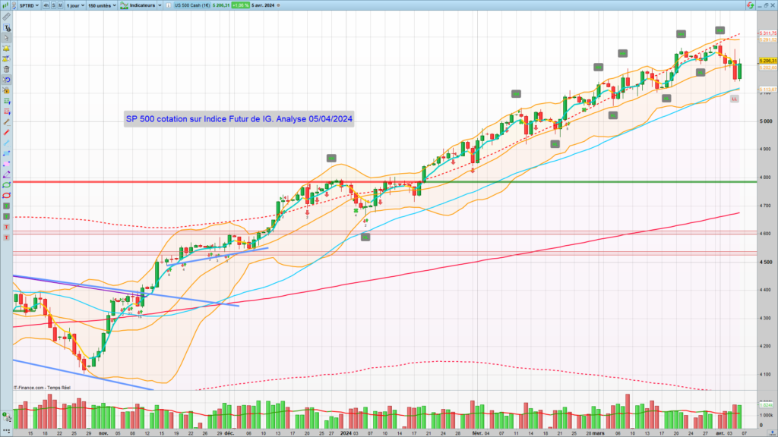Open the Indicateurs button

pos(138,5)
